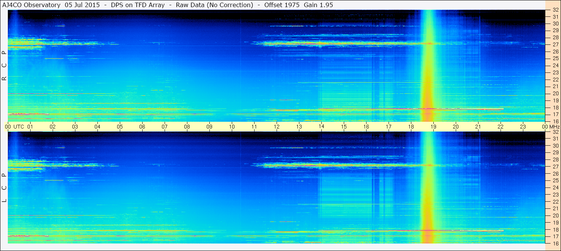Click the 32 MHz label on RCP scale
The height and width of the screenshot is (251, 561).
[x=555, y=10]
